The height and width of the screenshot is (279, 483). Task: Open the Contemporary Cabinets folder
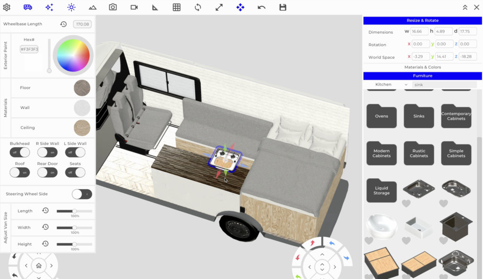coord(456,116)
